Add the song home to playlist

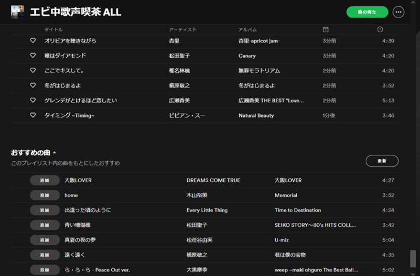click(45, 195)
